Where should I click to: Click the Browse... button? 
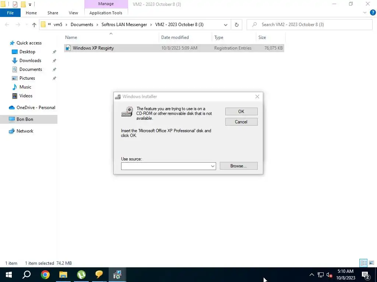pos(239,166)
